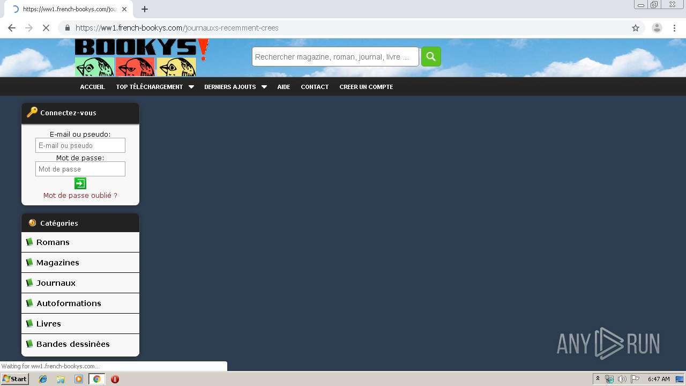Open Top Téléchargement menu

(x=150, y=87)
